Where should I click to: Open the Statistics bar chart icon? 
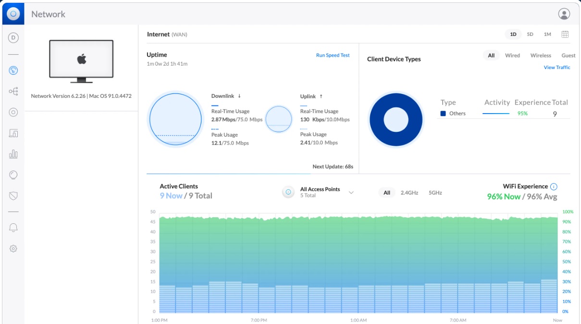click(13, 154)
